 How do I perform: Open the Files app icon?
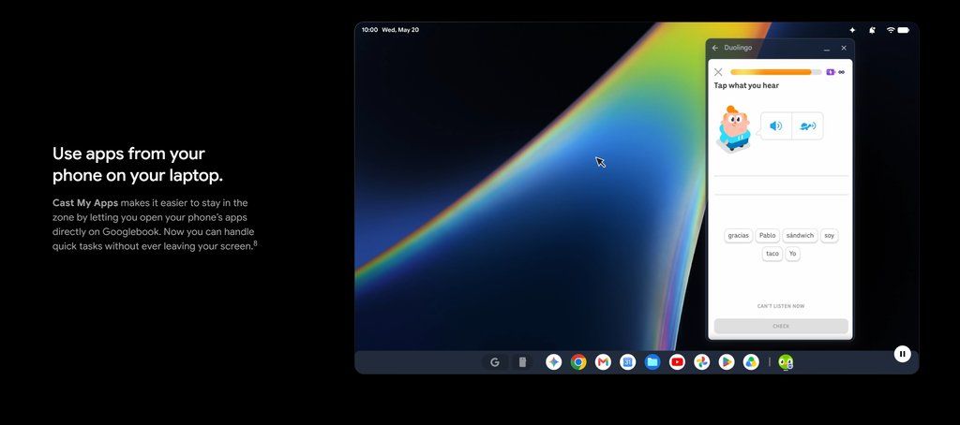(652, 362)
